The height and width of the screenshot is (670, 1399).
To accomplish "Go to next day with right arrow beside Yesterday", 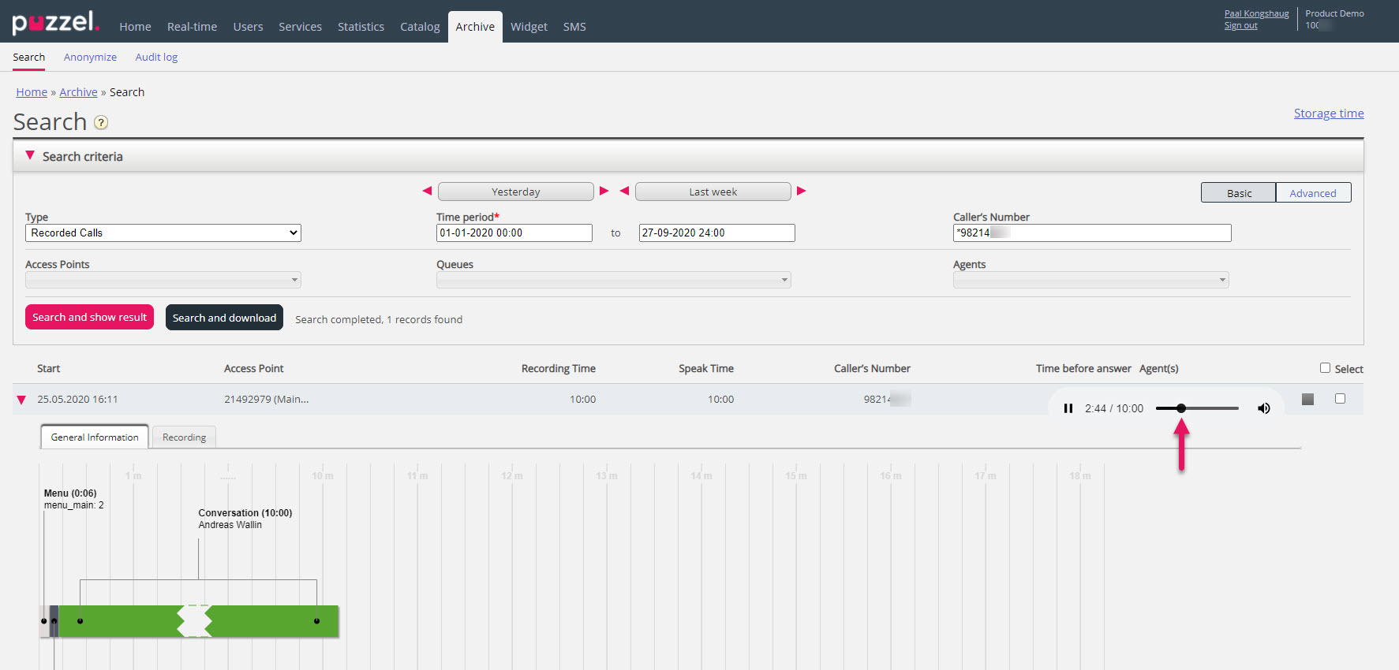I will point(604,192).
